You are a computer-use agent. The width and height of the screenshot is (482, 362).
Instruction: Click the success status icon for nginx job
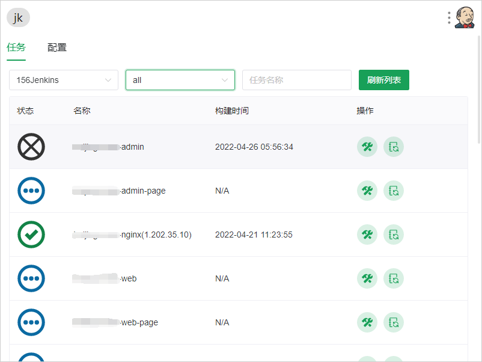coord(31,235)
